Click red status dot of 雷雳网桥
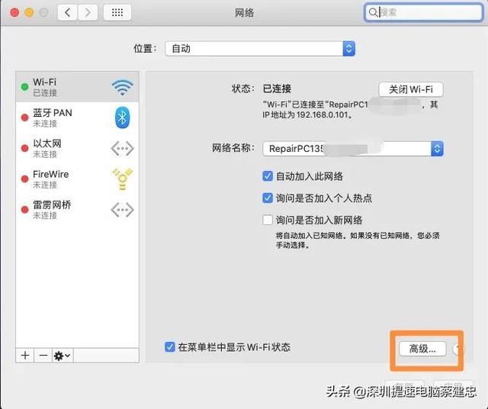This screenshot has height=409, width=488. tap(24, 210)
